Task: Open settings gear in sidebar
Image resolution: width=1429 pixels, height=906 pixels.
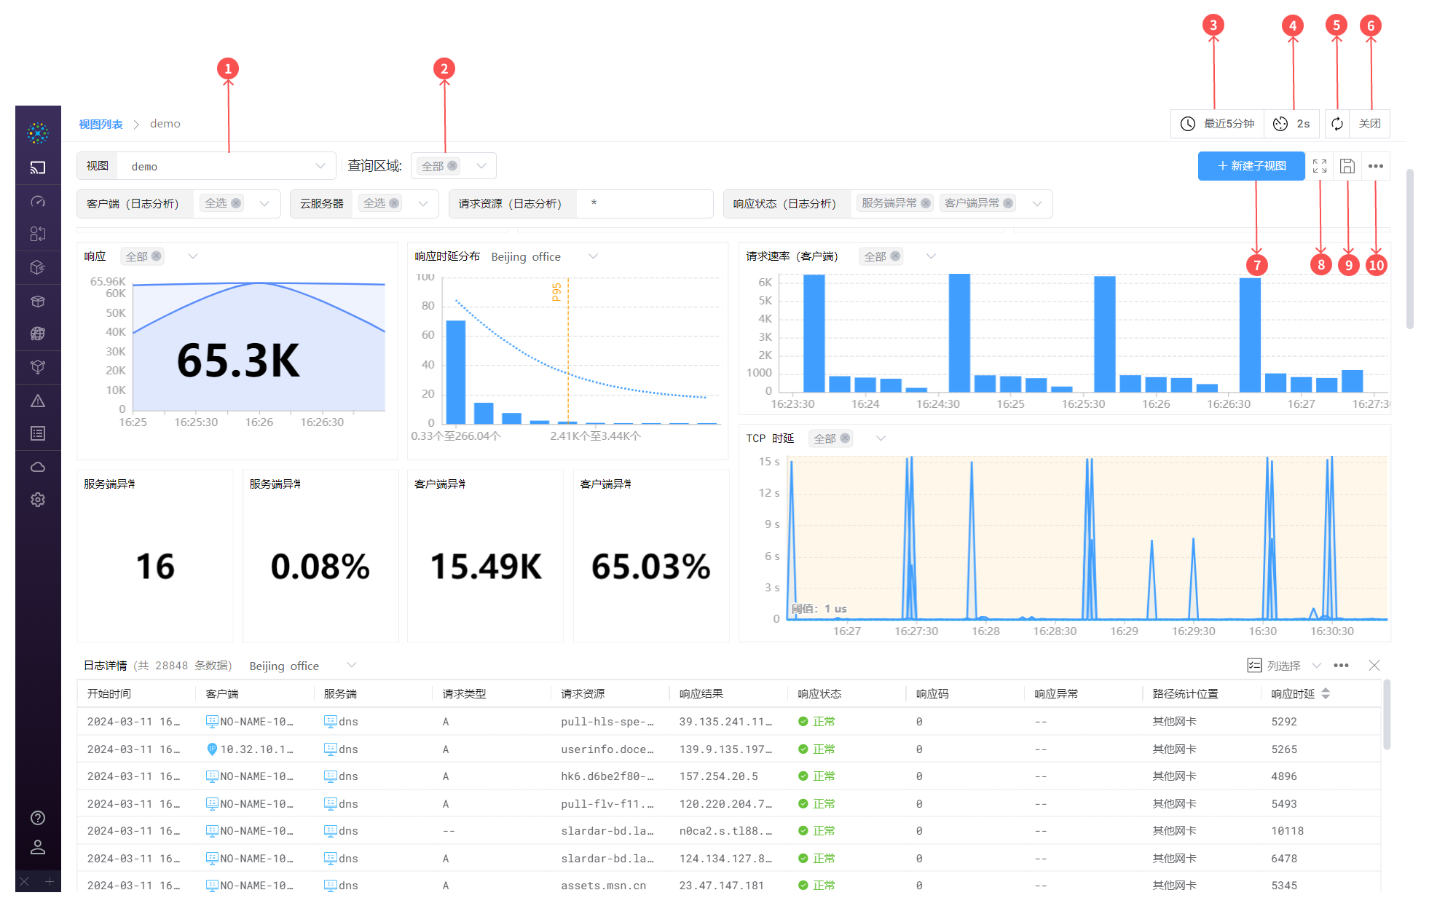Action: coord(38,500)
